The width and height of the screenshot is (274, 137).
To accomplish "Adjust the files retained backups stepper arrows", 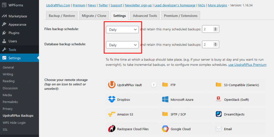I will (x=216, y=29).
